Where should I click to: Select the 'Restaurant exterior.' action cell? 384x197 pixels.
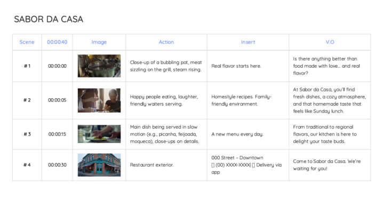tap(166, 165)
